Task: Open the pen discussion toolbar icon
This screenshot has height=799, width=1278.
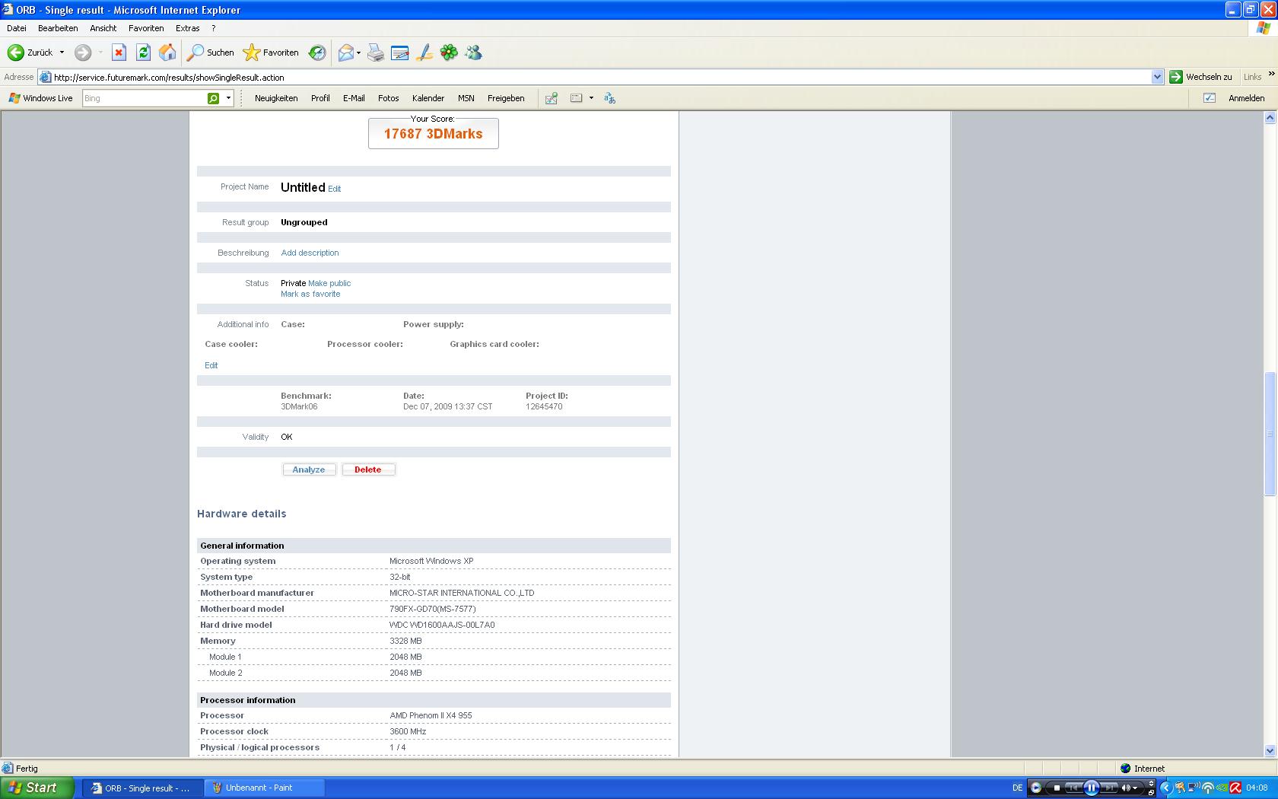Action: pyautogui.click(x=424, y=53)
